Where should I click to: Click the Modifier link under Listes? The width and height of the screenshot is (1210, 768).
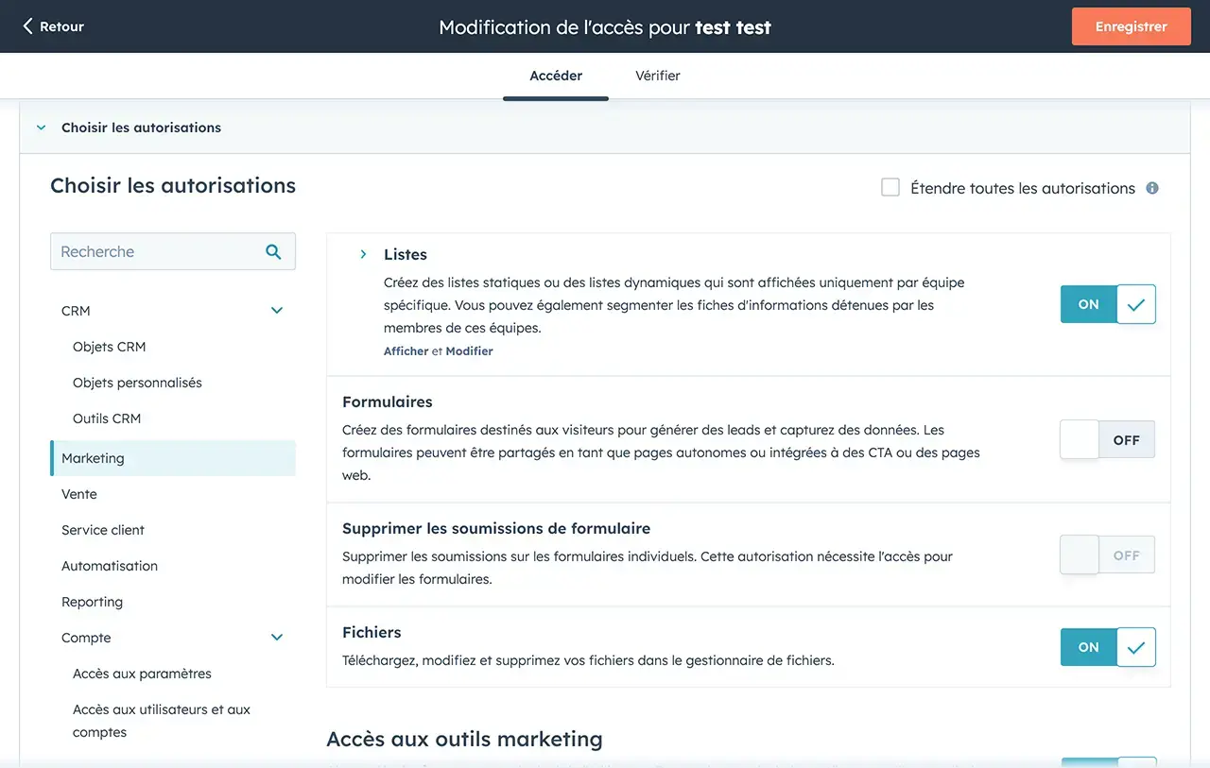pos(469,351)
